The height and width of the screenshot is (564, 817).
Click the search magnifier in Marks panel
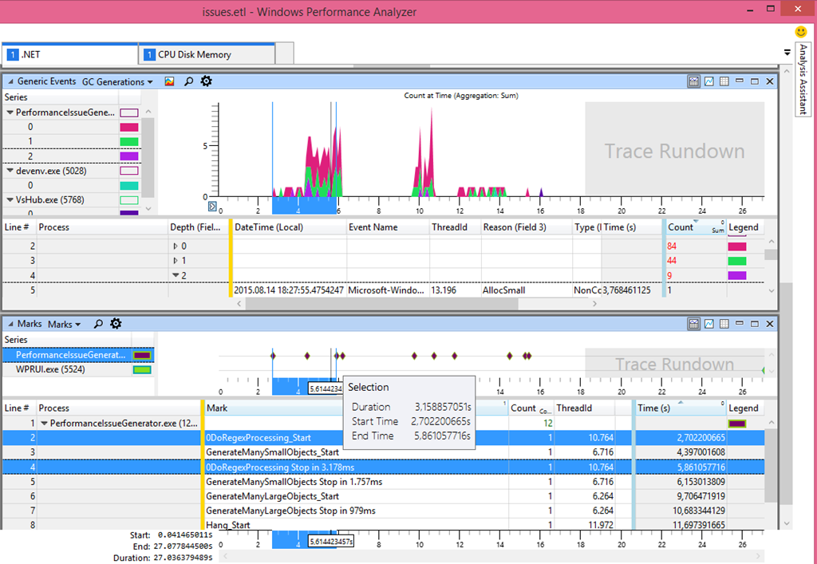(x=98, y=324)
